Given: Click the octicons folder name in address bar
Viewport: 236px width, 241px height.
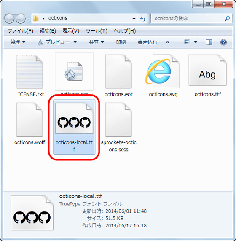Looking at the screenshot, I should tap(58, 18).
